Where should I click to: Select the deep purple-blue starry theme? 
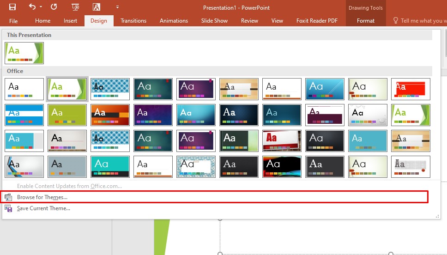click(x=153, y=115)
